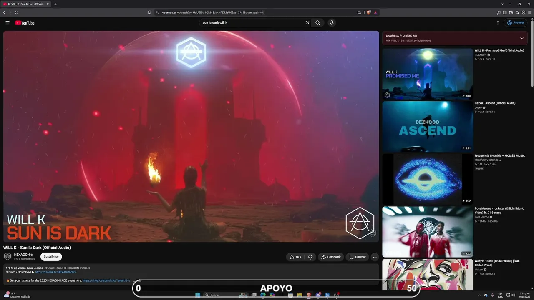534x300 pixels.
Task: Open Wakyin Beso video title
Action: (x=497, y=263)
